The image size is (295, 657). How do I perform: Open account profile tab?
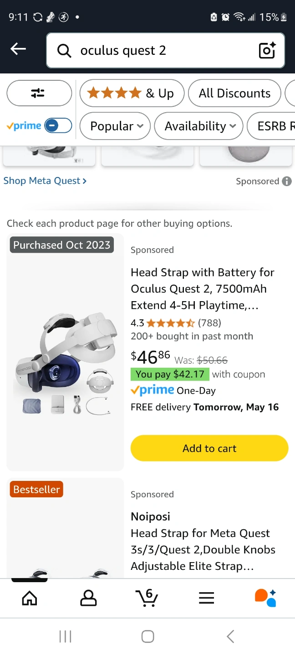(x=88, y=598)
